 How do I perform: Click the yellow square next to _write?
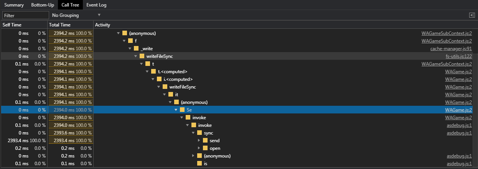pos(136,49)
